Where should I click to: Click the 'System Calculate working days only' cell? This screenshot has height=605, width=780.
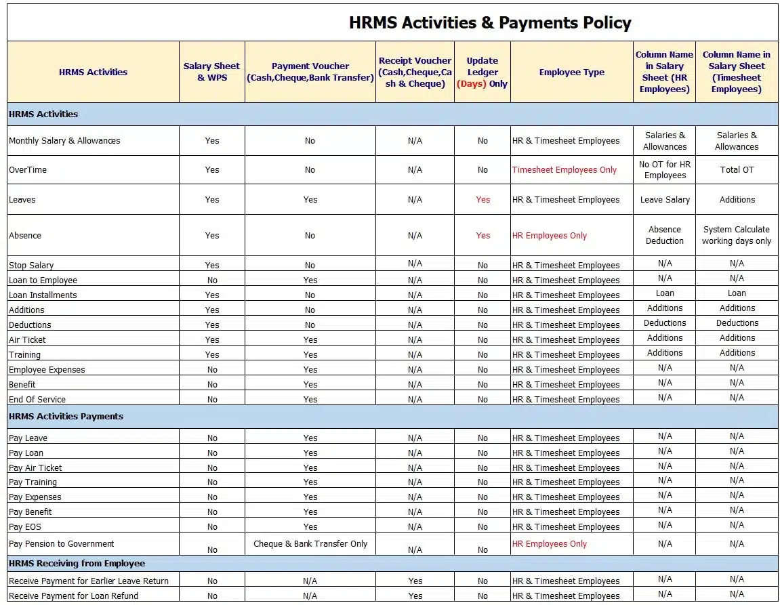736,235
